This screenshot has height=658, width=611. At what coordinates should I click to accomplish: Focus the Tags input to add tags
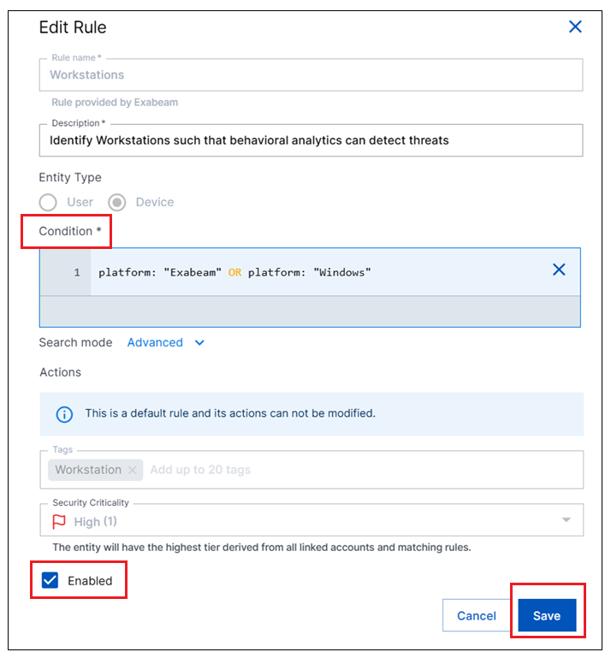[342, 470]
